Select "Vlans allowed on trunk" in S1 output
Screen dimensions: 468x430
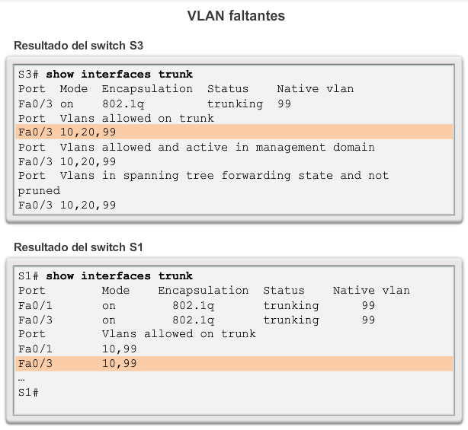[x=178, y=334]
